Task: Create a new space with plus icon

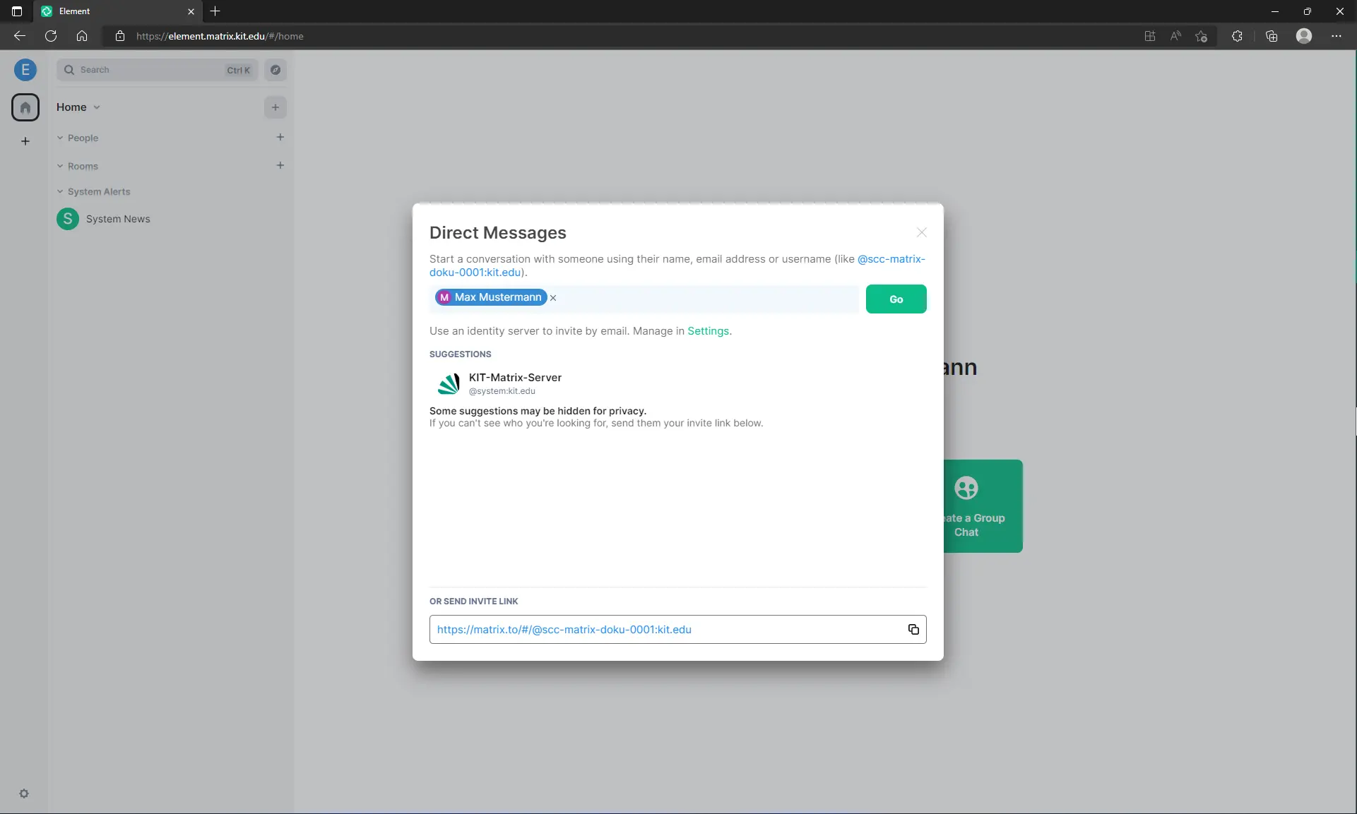Action: click(25, 141)
